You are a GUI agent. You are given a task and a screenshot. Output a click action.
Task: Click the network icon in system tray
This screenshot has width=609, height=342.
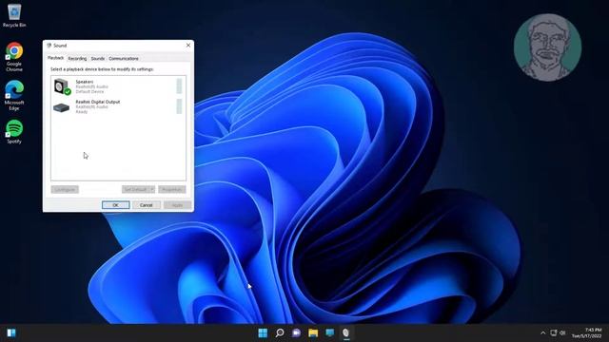click(554, 332)
